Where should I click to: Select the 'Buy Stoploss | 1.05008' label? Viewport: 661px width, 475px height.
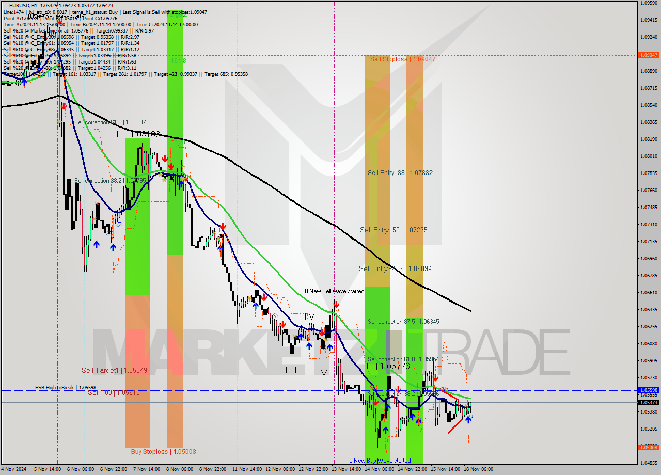coord(163,451)
